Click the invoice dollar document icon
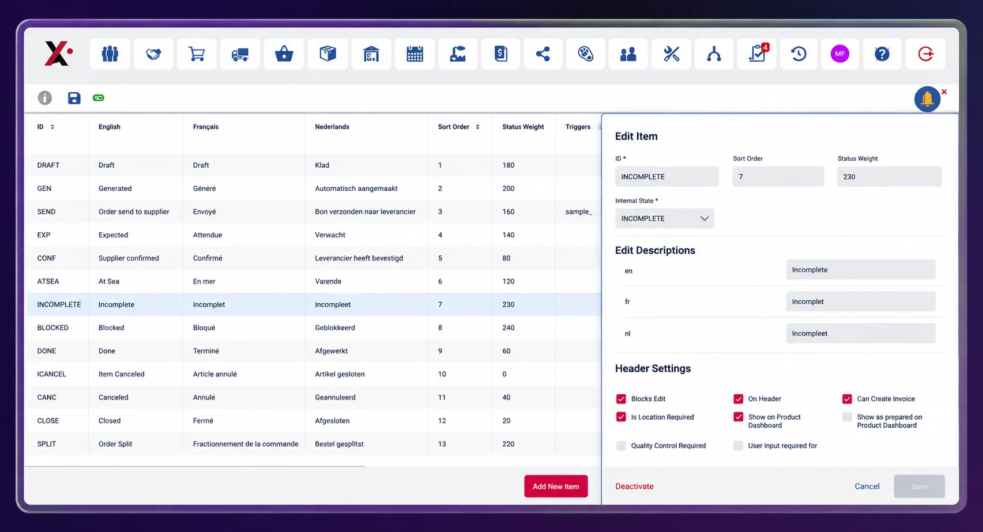 (500, 54)
